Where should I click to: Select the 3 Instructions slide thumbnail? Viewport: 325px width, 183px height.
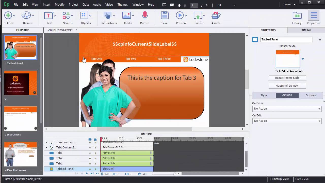21,118
